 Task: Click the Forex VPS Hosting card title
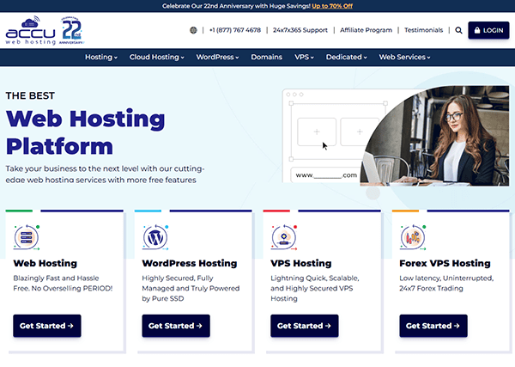445,263
